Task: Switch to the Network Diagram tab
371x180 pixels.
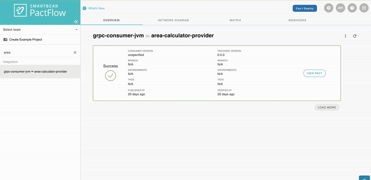Action: click(x=174, y=20)
